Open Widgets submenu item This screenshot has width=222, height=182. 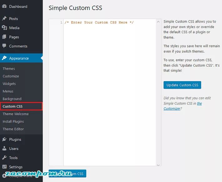click(9, 84)
